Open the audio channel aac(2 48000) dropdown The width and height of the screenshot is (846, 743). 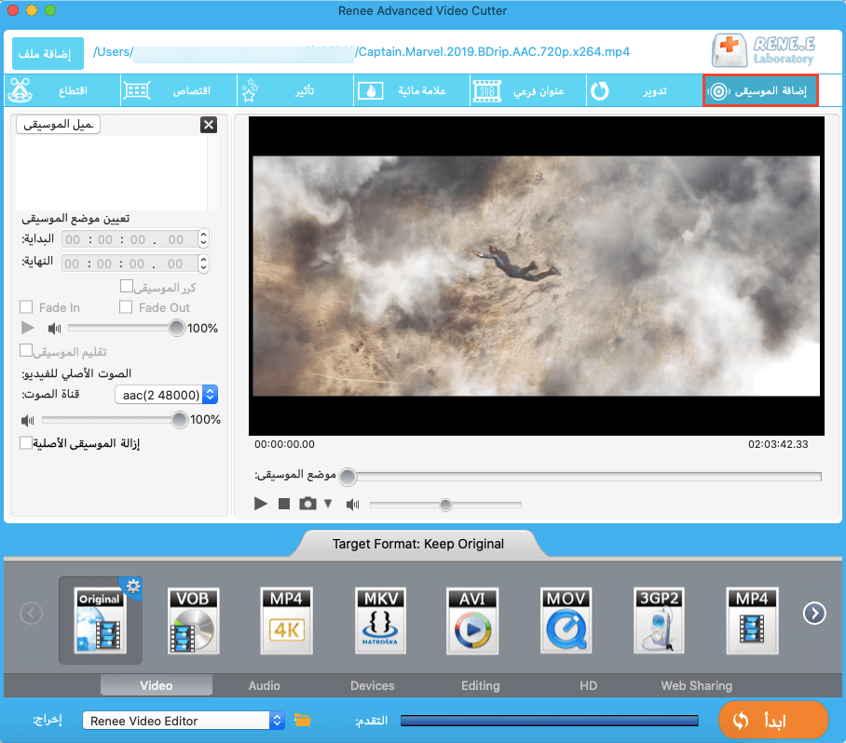166,395
